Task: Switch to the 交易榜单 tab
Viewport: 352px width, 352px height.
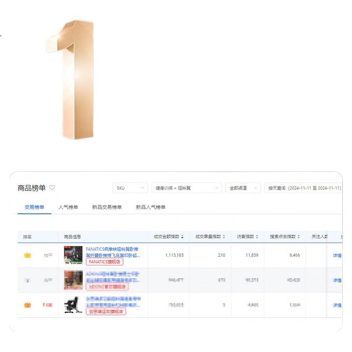Action: (x=34, y=207)
